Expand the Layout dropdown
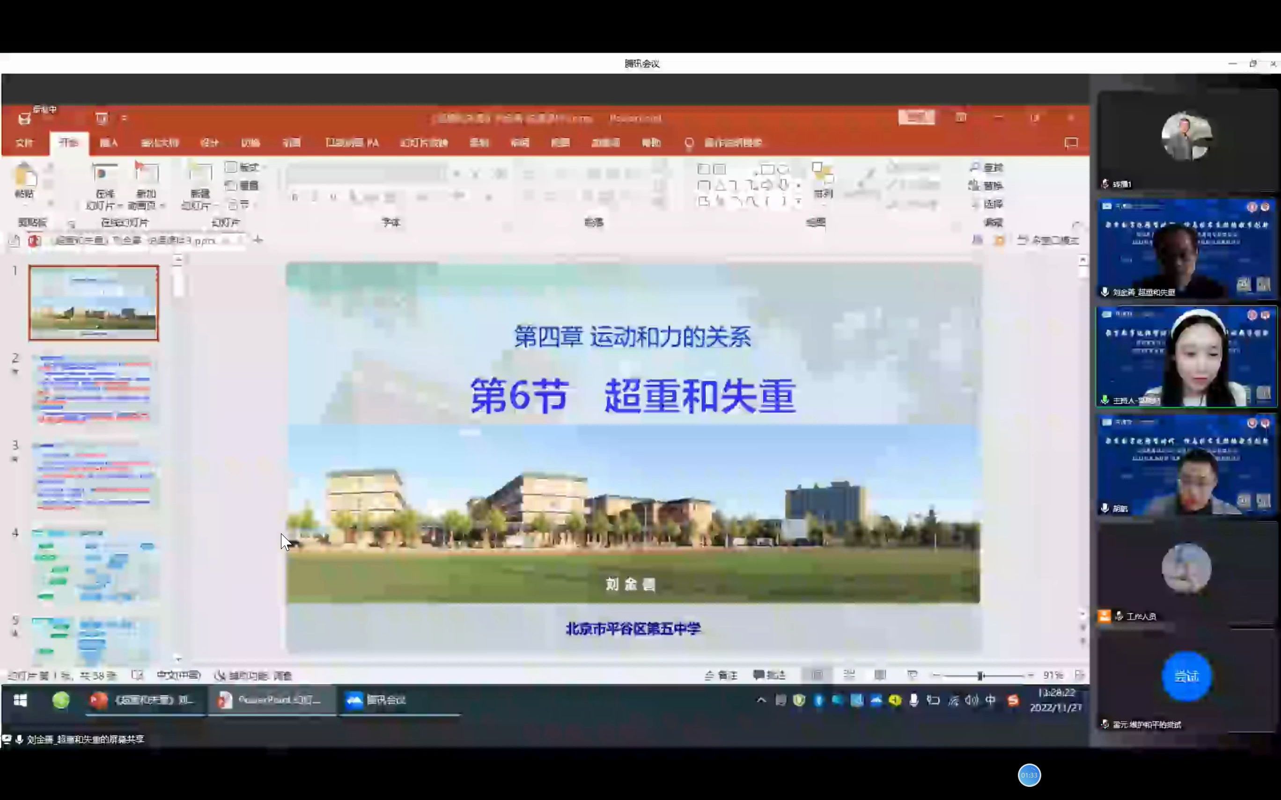Image resolution: width=1281 pixels, height=800 pixels. (244, 167)
